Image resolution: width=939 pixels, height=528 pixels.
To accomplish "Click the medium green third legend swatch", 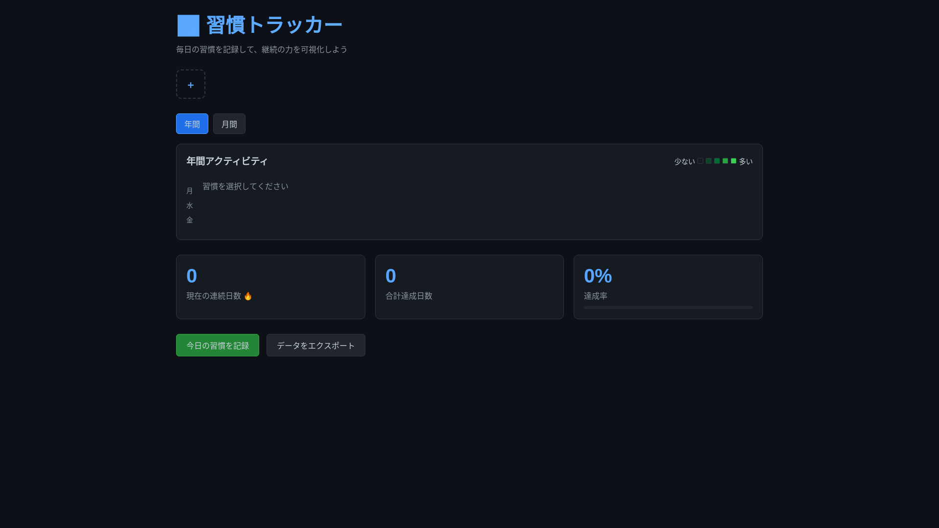I will coord(717,161).
